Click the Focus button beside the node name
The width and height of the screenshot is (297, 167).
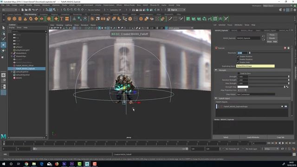[272, 35]
